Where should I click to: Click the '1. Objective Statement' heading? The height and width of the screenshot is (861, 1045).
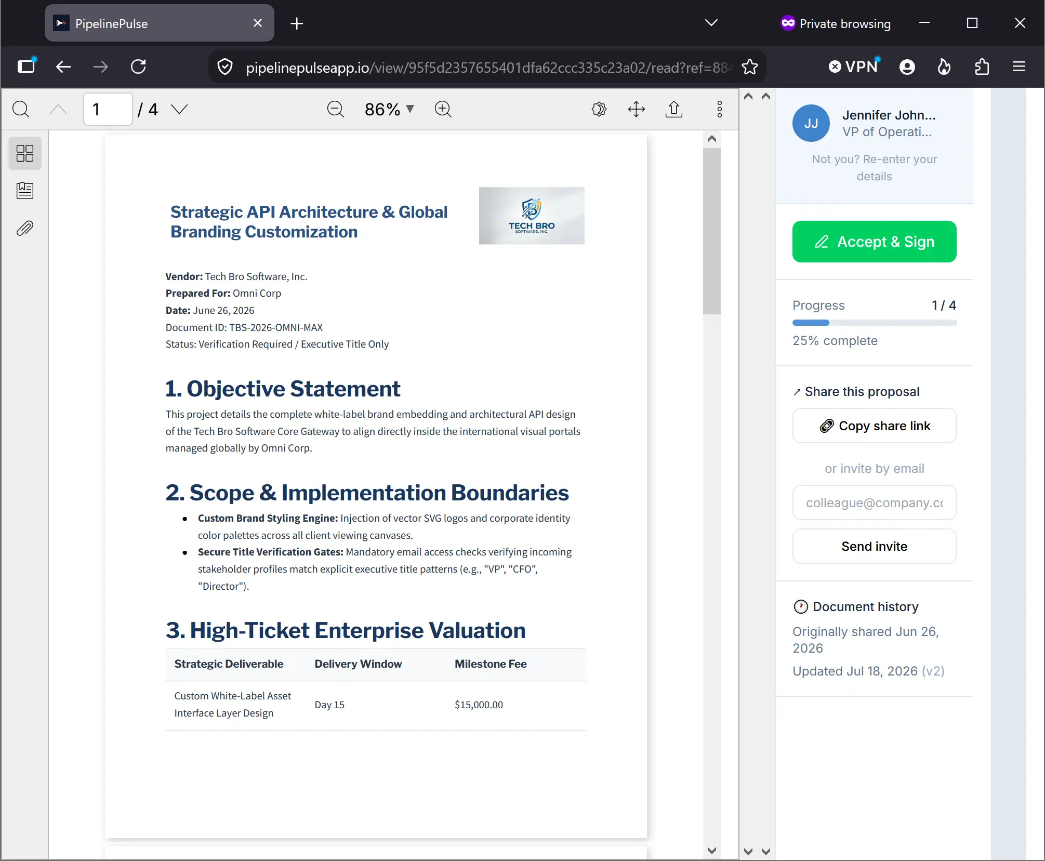coord(283,389)
